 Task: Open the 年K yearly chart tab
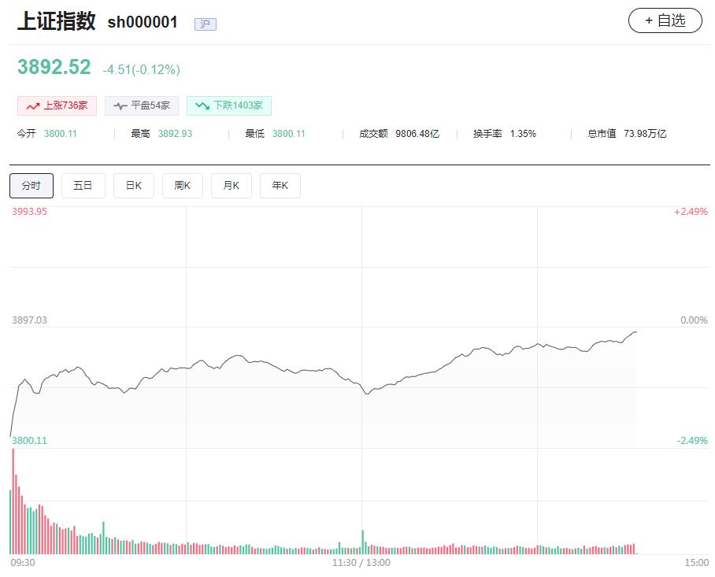coord(280,186)
